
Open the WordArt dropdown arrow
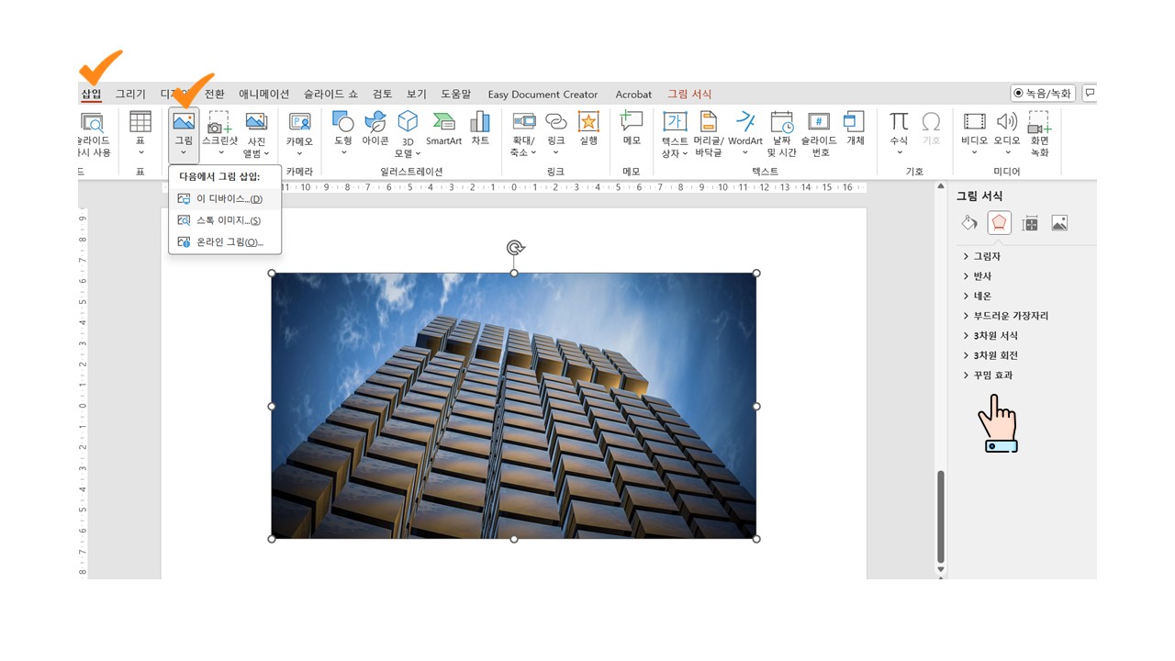tap(745, 153)
